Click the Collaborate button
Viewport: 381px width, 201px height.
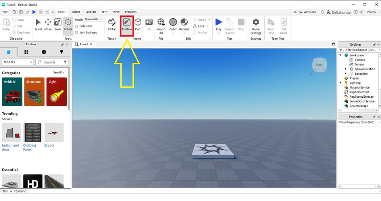coord(339,12)
